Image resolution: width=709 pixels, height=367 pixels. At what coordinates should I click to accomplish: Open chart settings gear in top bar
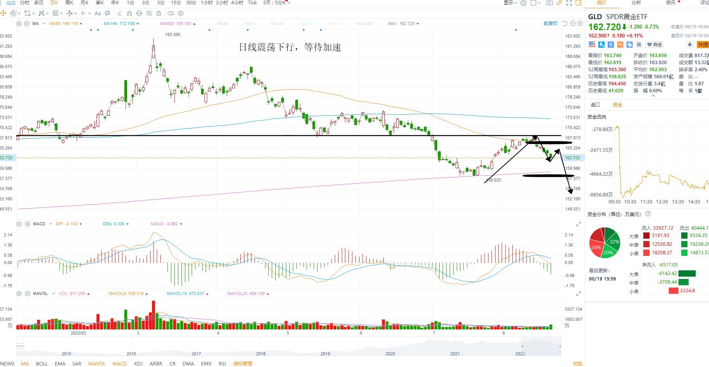pos(523,3)
